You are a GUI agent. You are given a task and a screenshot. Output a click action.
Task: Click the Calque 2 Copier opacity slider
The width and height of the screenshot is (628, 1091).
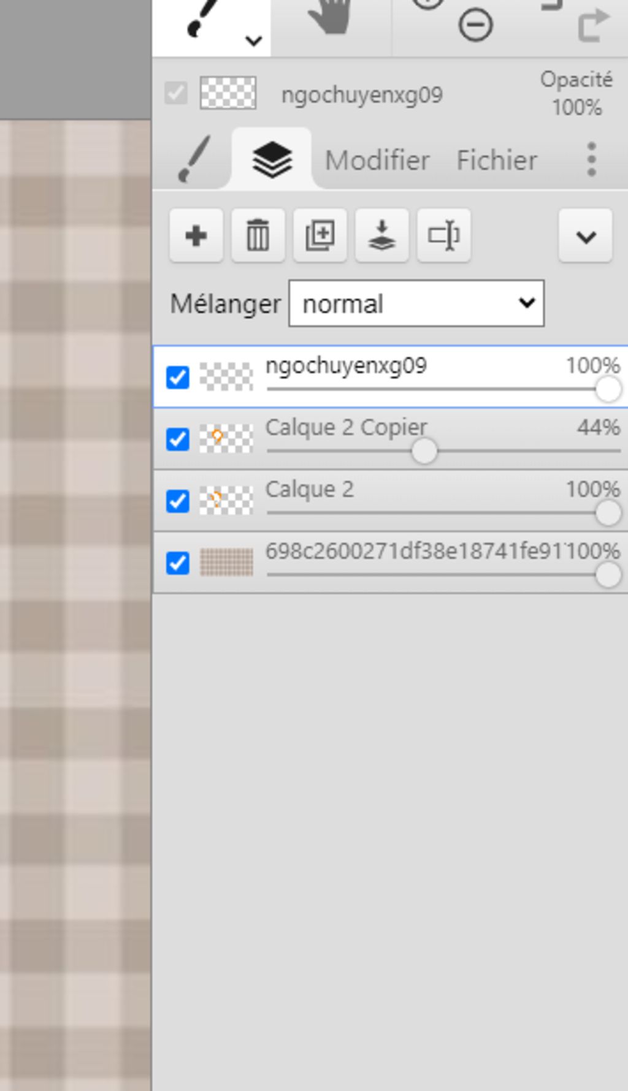pyautogui.click(x=424, y=452)
